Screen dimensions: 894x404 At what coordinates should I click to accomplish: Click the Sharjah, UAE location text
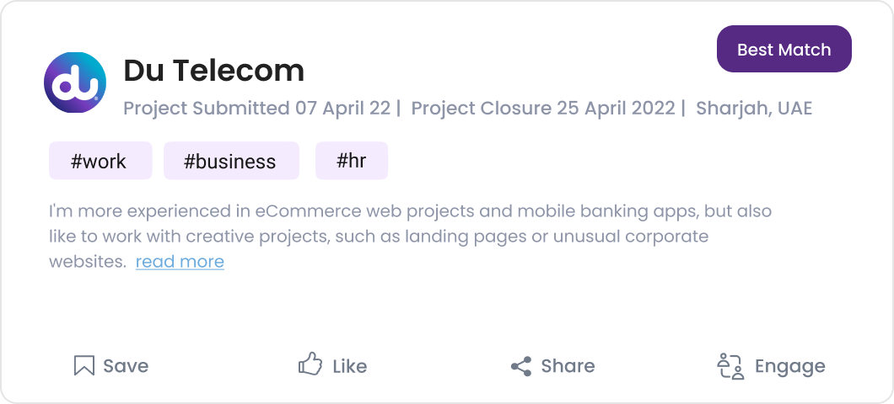754,109
